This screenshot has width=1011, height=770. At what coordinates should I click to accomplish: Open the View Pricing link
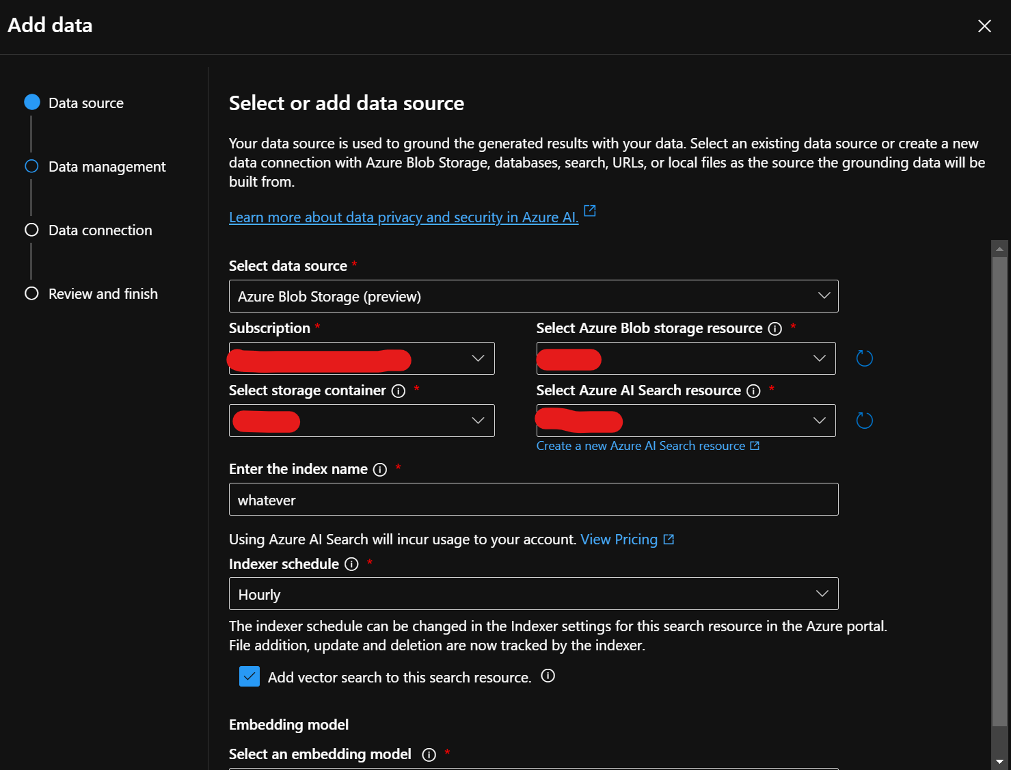coord(619,540)
